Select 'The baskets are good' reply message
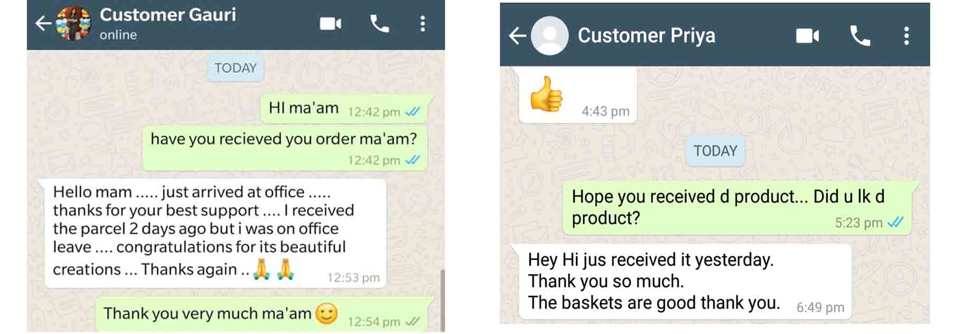This screenshot has width=955, height=334. coord(685,281)
